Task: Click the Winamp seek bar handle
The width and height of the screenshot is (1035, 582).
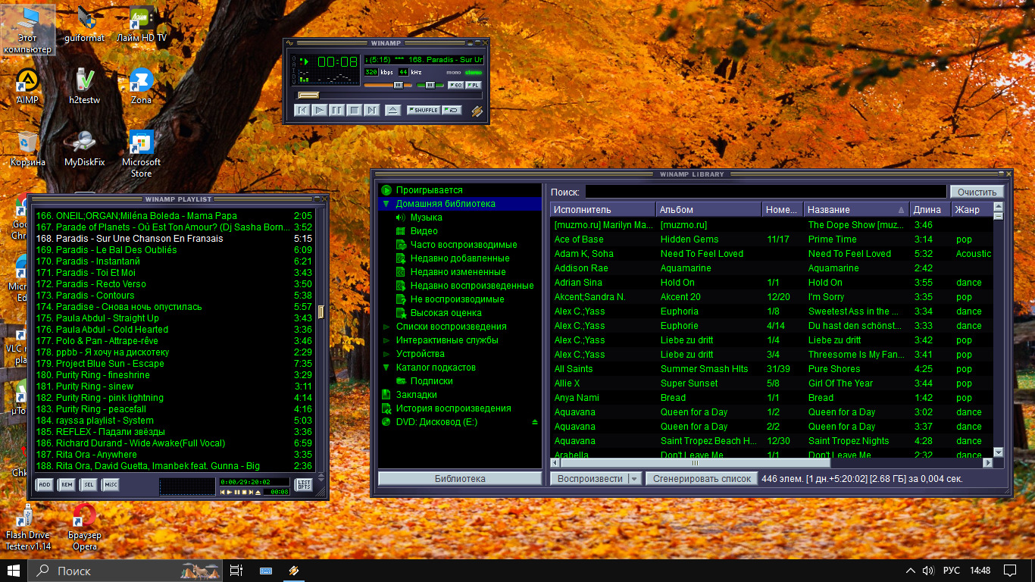Action: point(308,95)
